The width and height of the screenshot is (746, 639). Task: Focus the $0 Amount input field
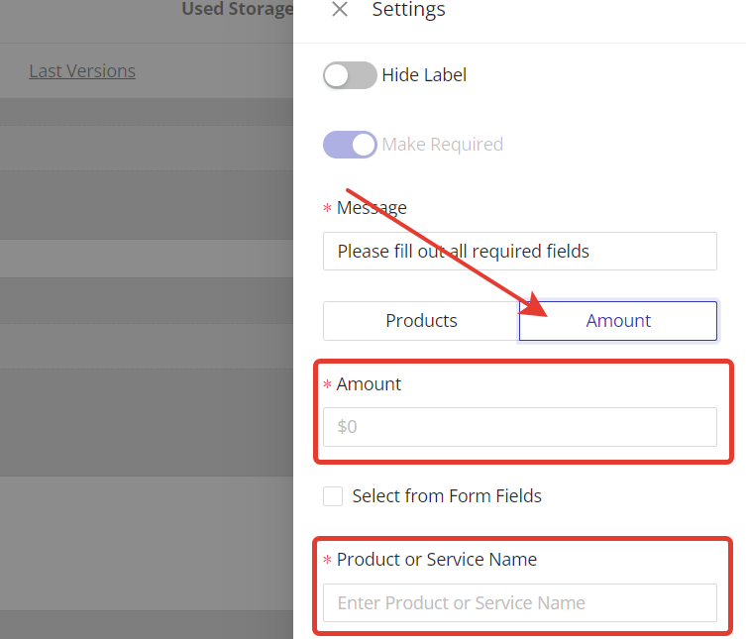coord(519,427)
